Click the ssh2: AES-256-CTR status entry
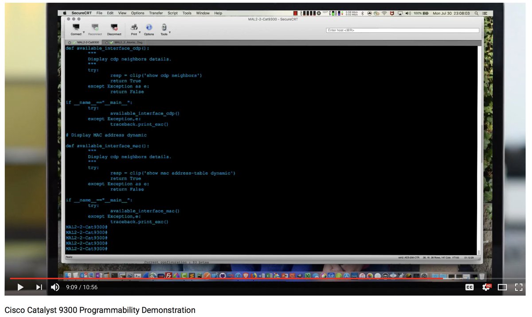This screenshot has height=317, width=532. pos(410,257)
